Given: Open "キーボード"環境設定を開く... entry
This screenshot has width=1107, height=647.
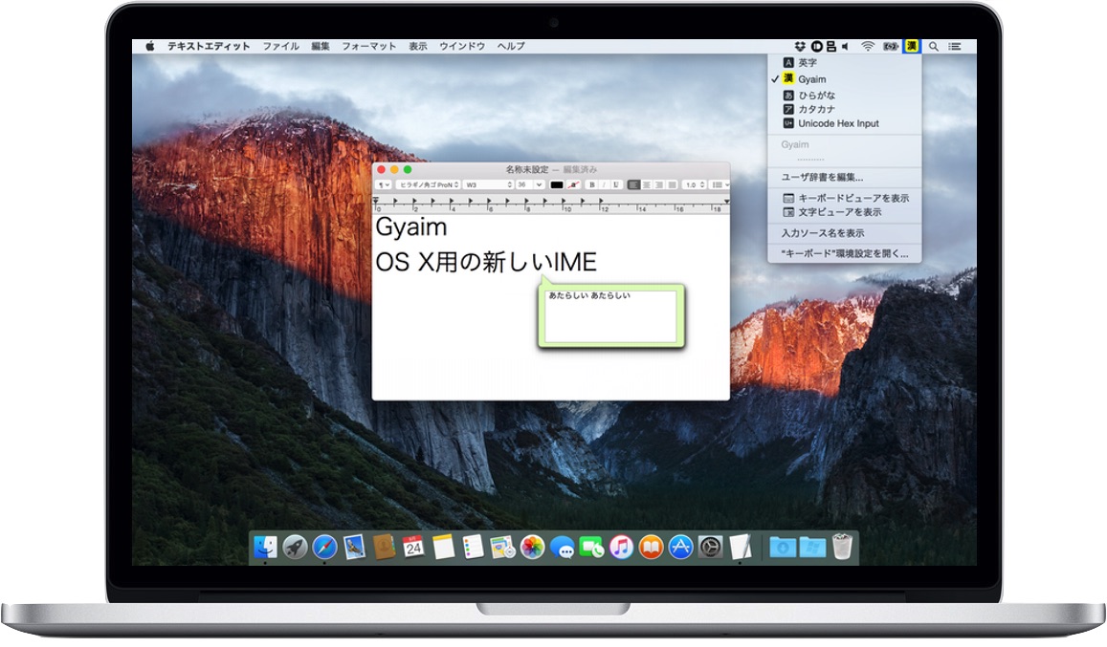Looking at the screenshot, I should coord(845,253).
